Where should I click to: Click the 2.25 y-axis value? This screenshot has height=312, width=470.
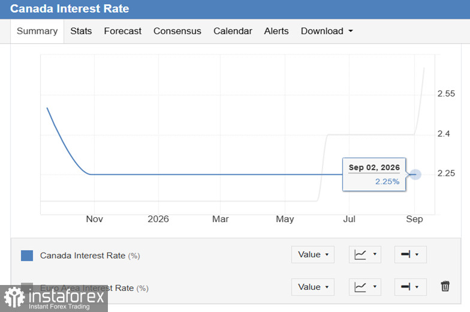446,173
